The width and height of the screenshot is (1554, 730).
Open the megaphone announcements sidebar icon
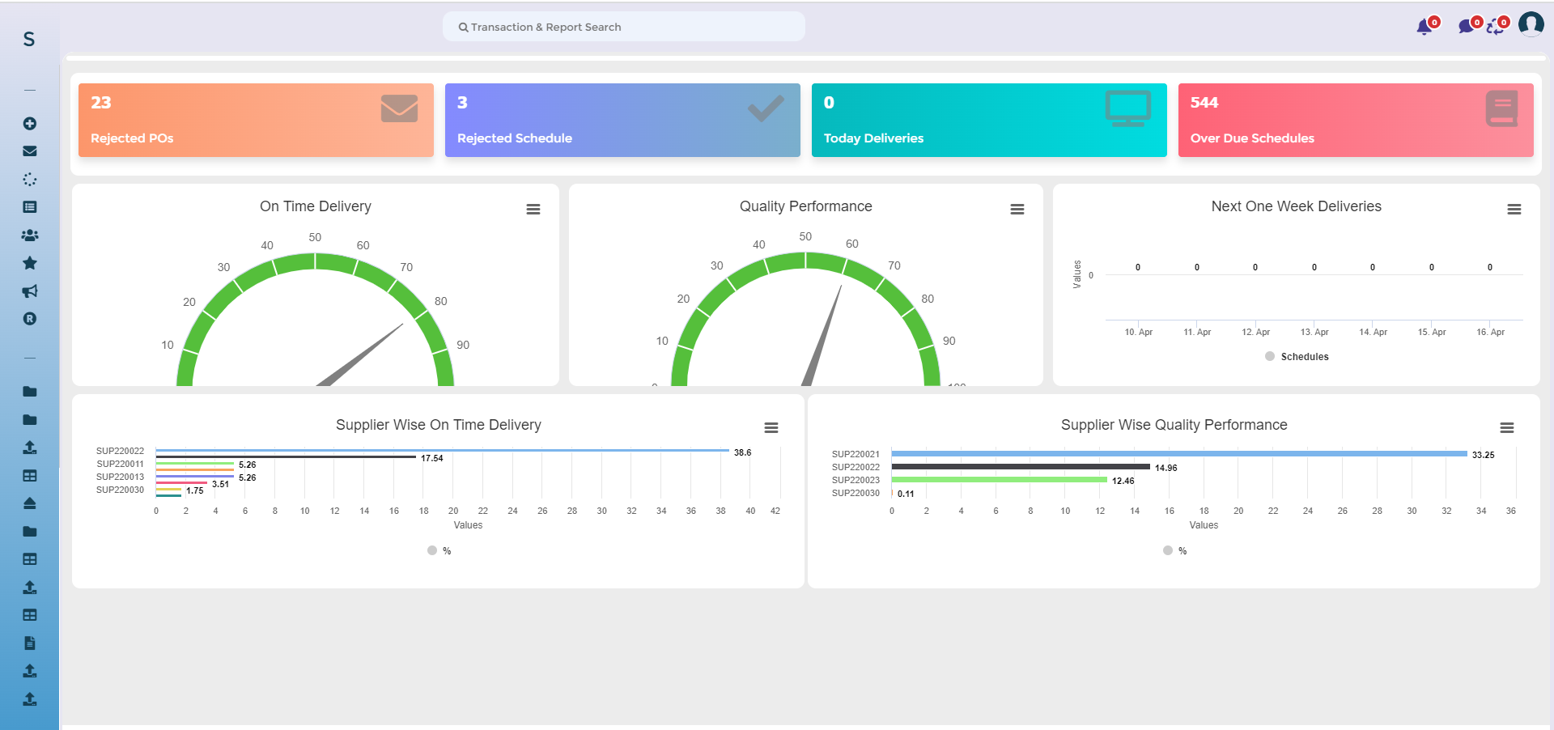tap(30, 291)
